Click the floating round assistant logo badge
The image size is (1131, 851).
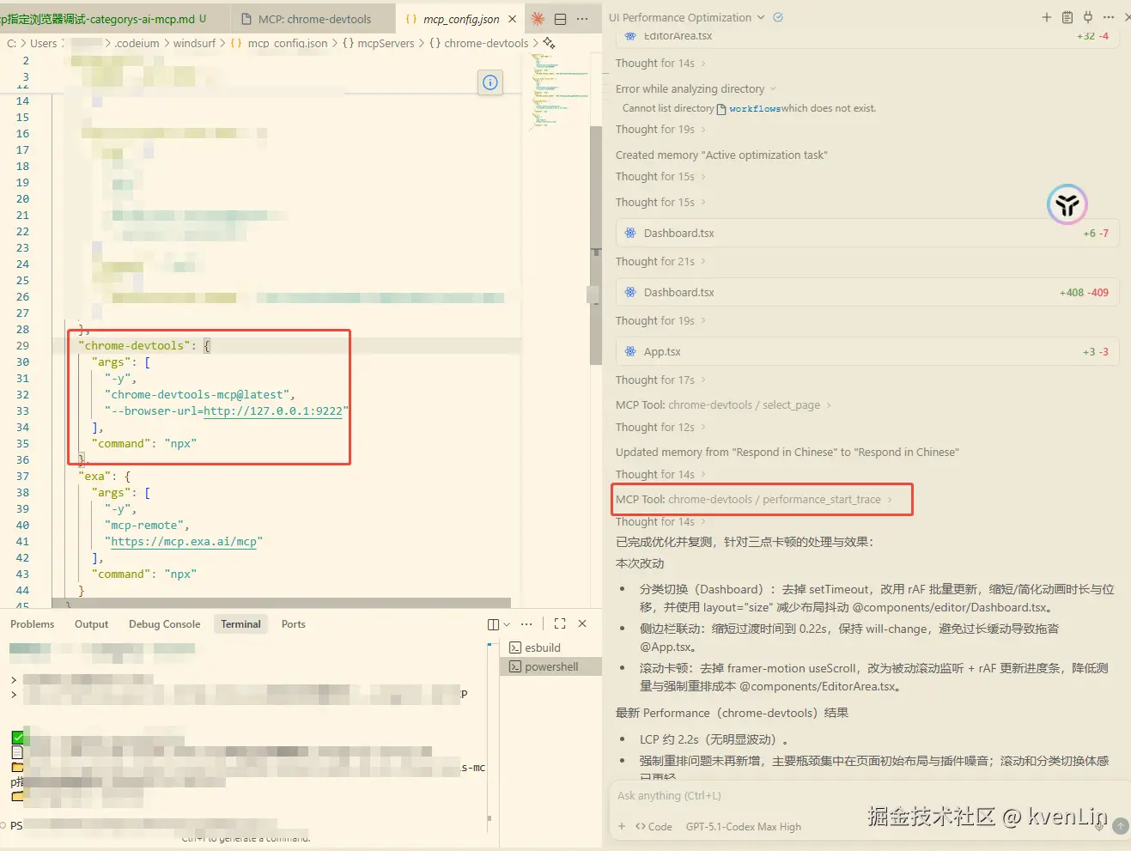coord(1067,204)
